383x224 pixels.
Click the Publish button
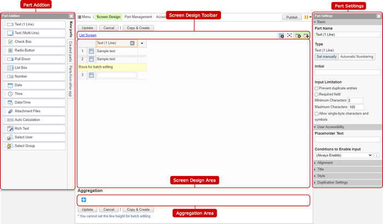292,17
